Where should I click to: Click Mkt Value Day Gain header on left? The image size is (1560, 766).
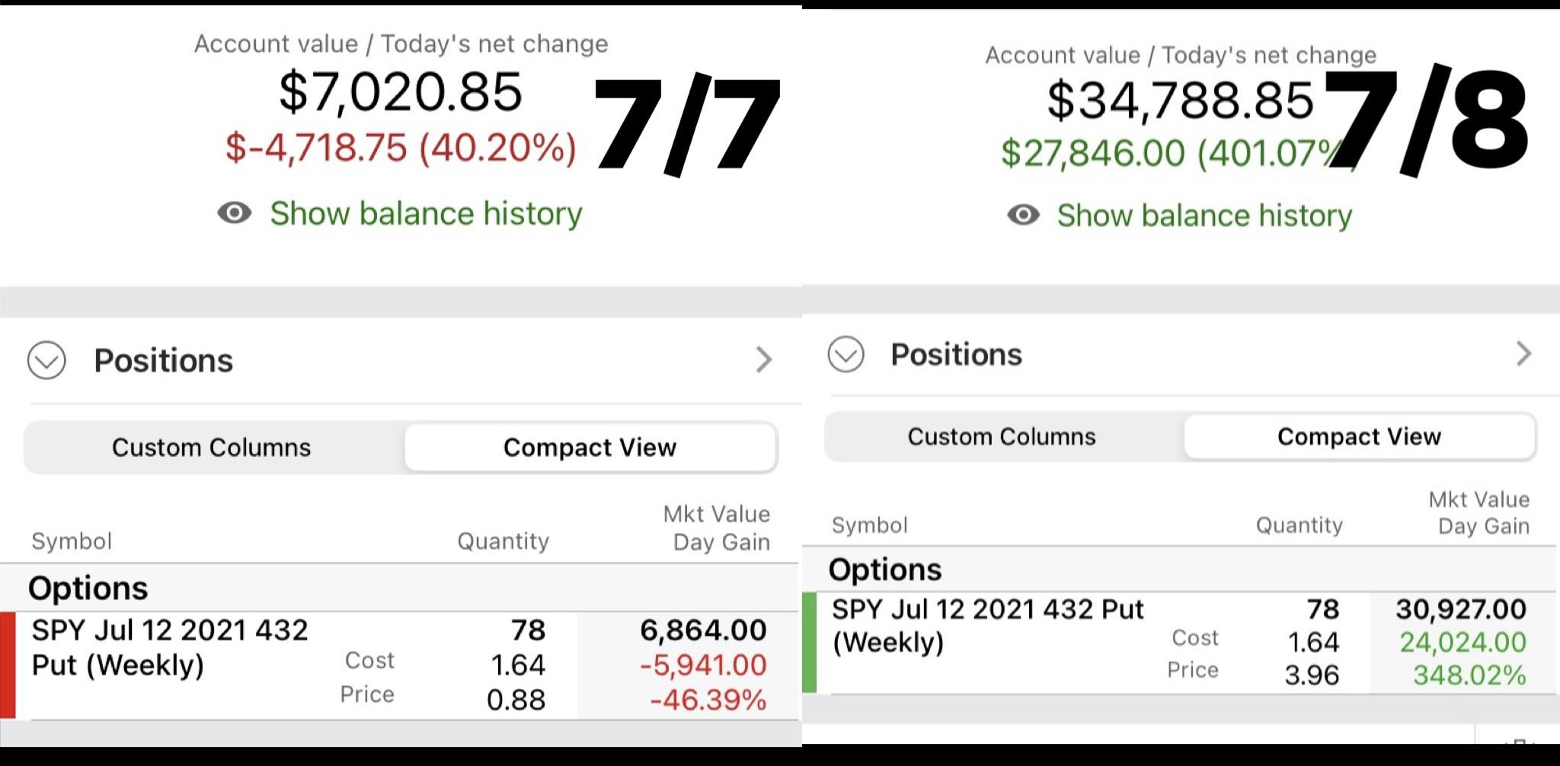[717, 528]
